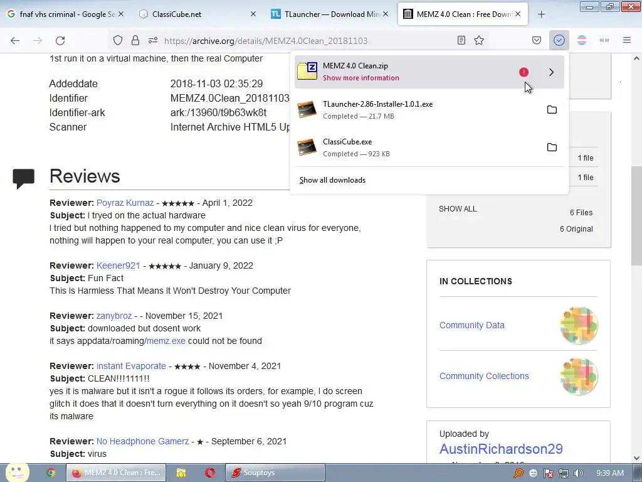Open the Community Data collection link

coord(471,326)
